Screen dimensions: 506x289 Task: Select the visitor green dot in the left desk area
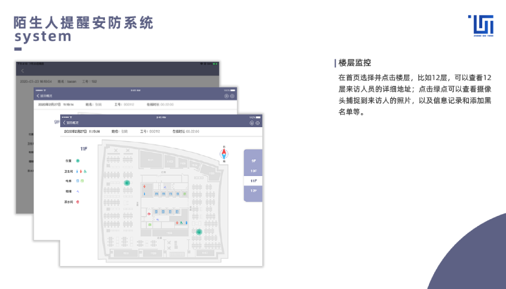(x=127, y=183)
